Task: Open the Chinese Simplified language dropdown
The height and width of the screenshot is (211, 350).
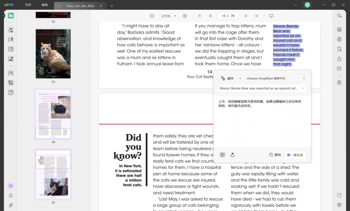Action: 275,78
